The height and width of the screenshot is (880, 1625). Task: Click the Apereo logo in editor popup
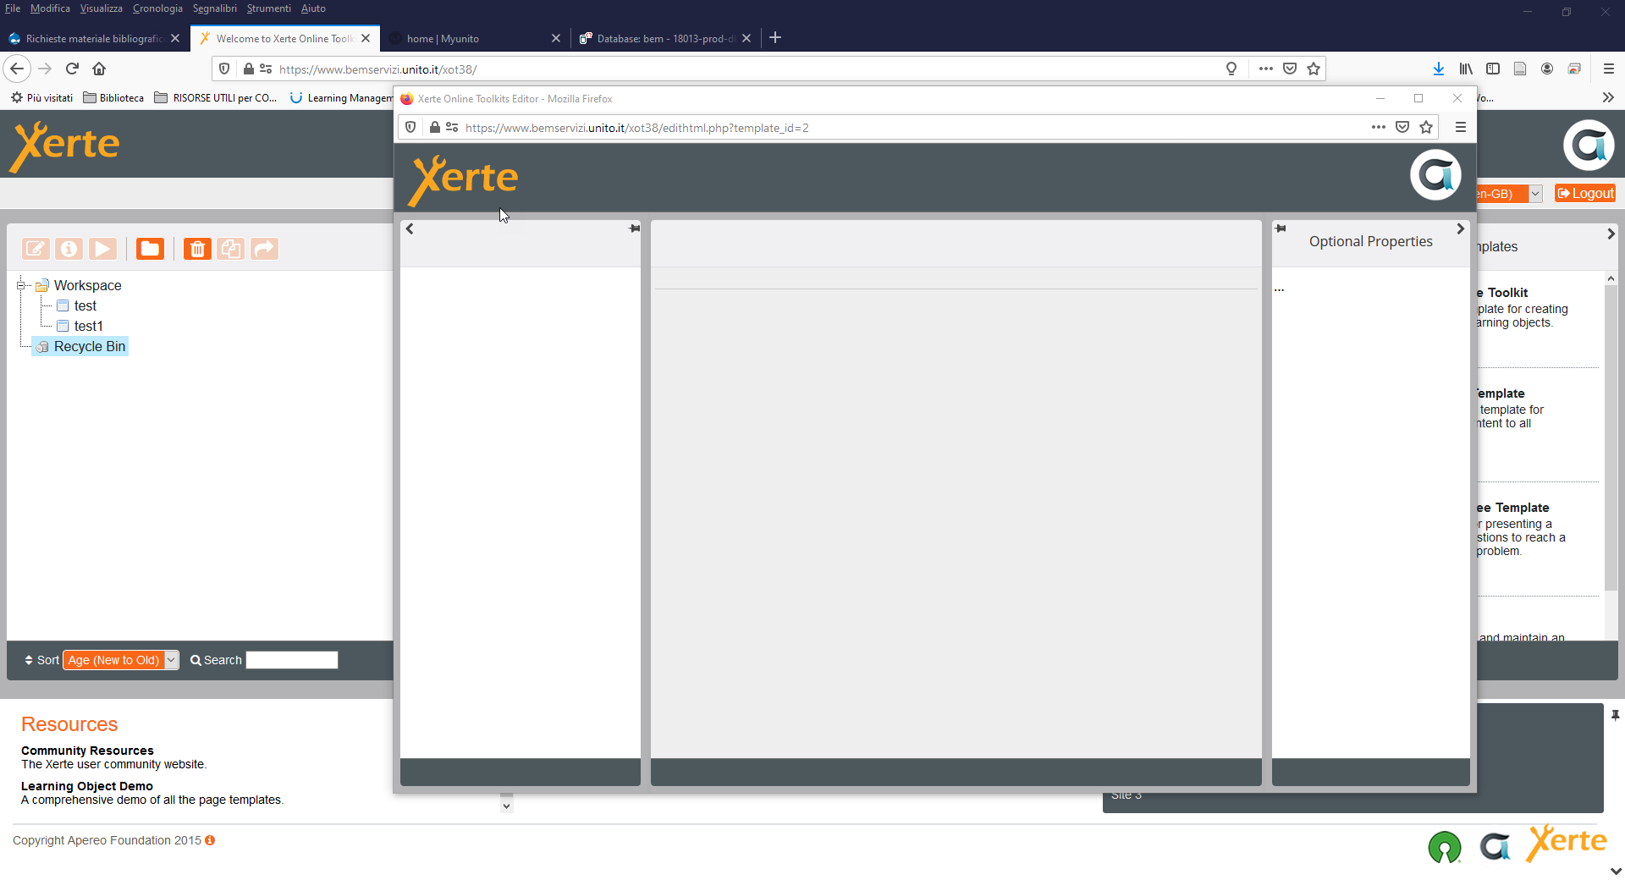click(1435, 175)
